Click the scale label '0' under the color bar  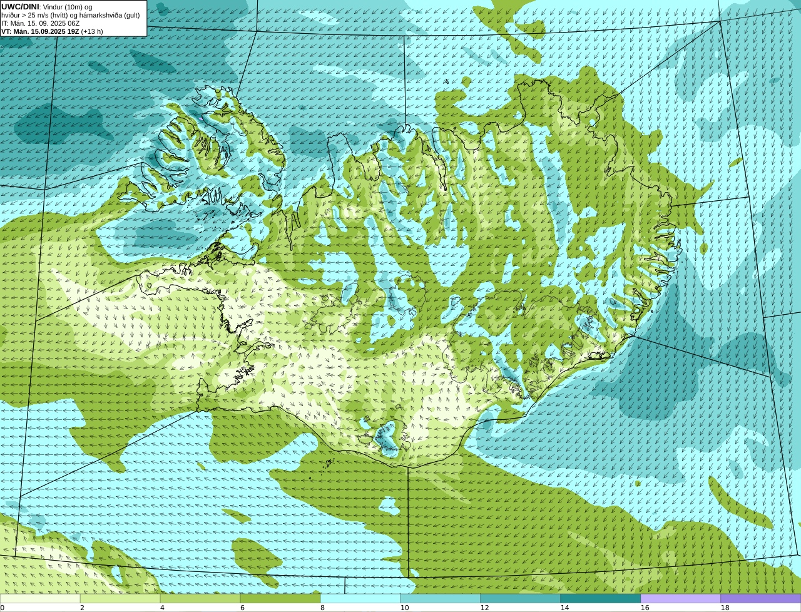point(2,608)
